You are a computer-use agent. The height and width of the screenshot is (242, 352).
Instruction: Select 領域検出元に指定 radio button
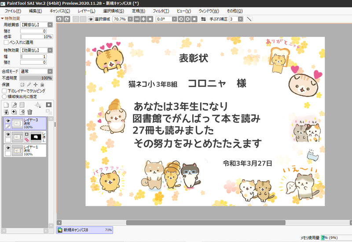click(x=4, y=97)
